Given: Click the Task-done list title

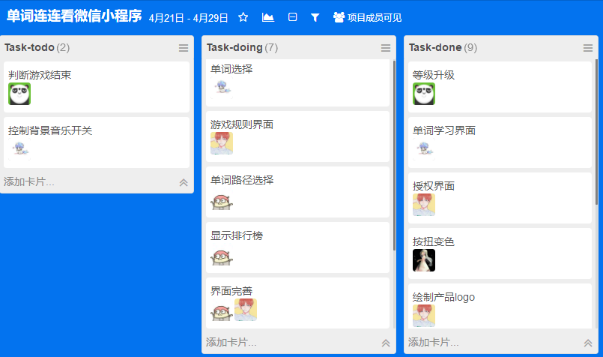Looking at the screenshot, I should 435,47.
